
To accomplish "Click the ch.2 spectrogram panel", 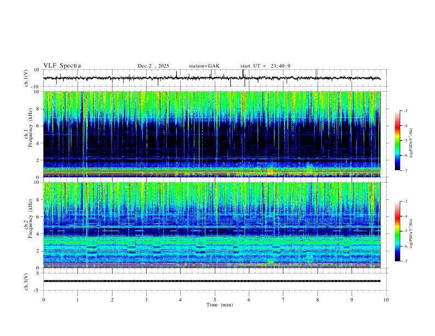I will [x=211, y=225].
